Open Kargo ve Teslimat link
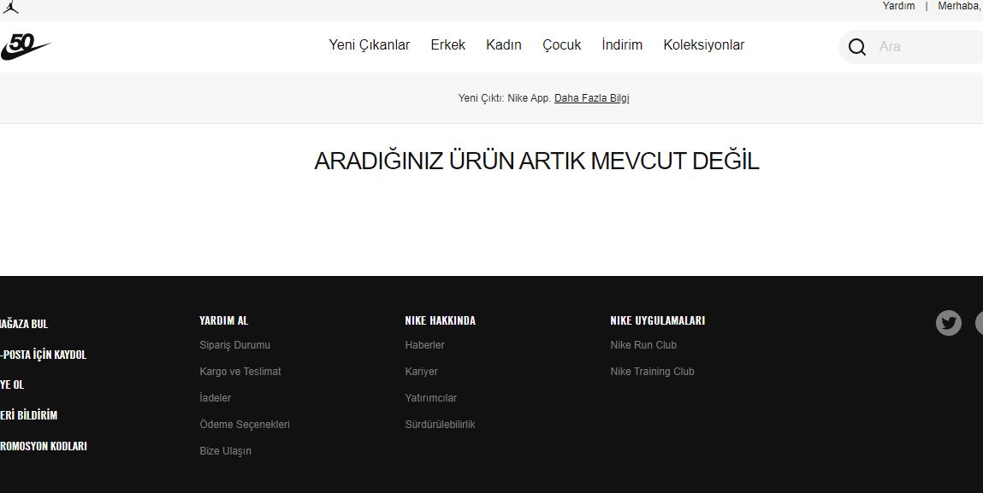 [240, 372]
